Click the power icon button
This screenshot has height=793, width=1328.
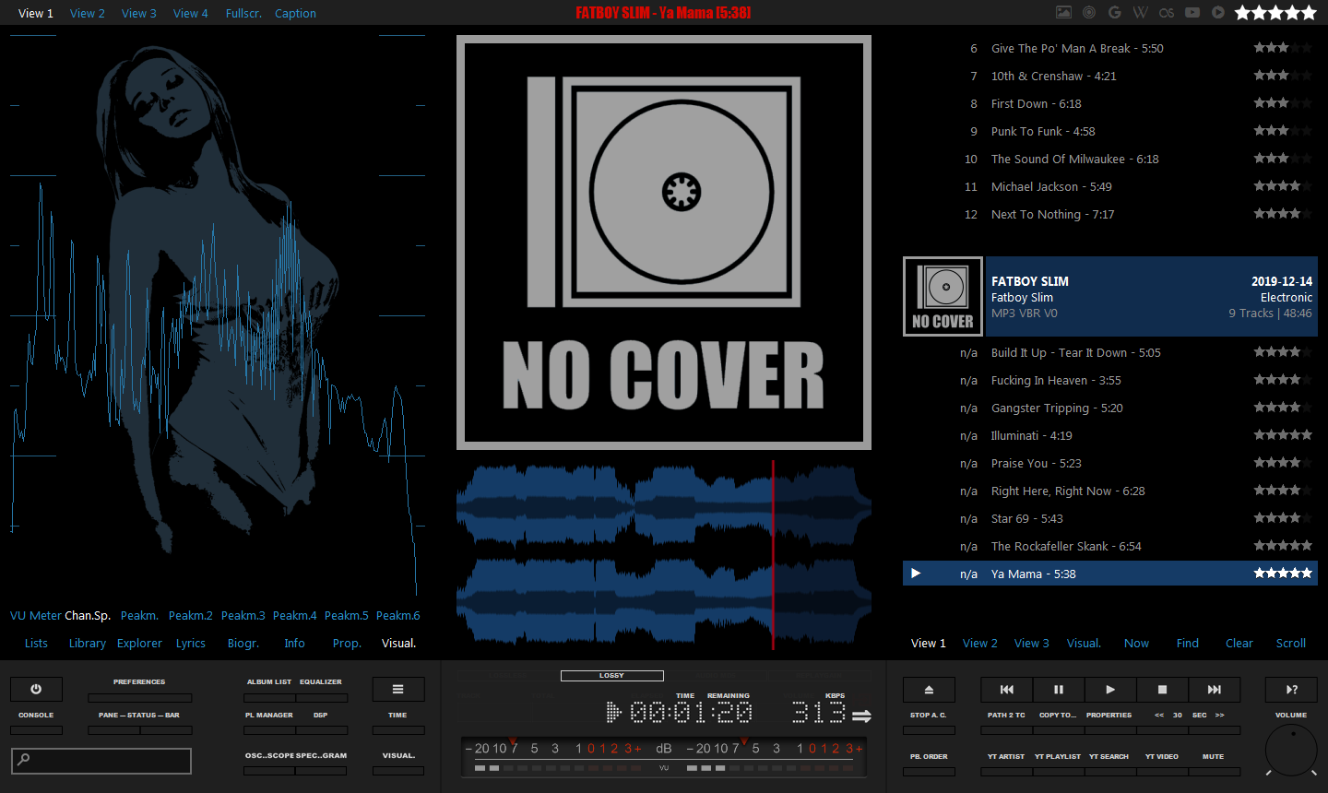[x=36, y=689]
